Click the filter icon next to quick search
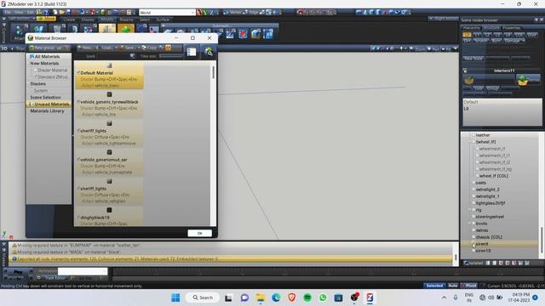The image size is (545, 306). coord(132,56)
